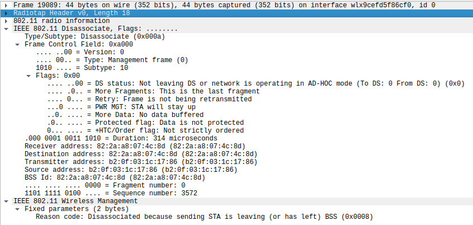Viewport: 473px width, 225px height.
Task: Select the Sequence number: 3572 field
Action: coord(111,193)
